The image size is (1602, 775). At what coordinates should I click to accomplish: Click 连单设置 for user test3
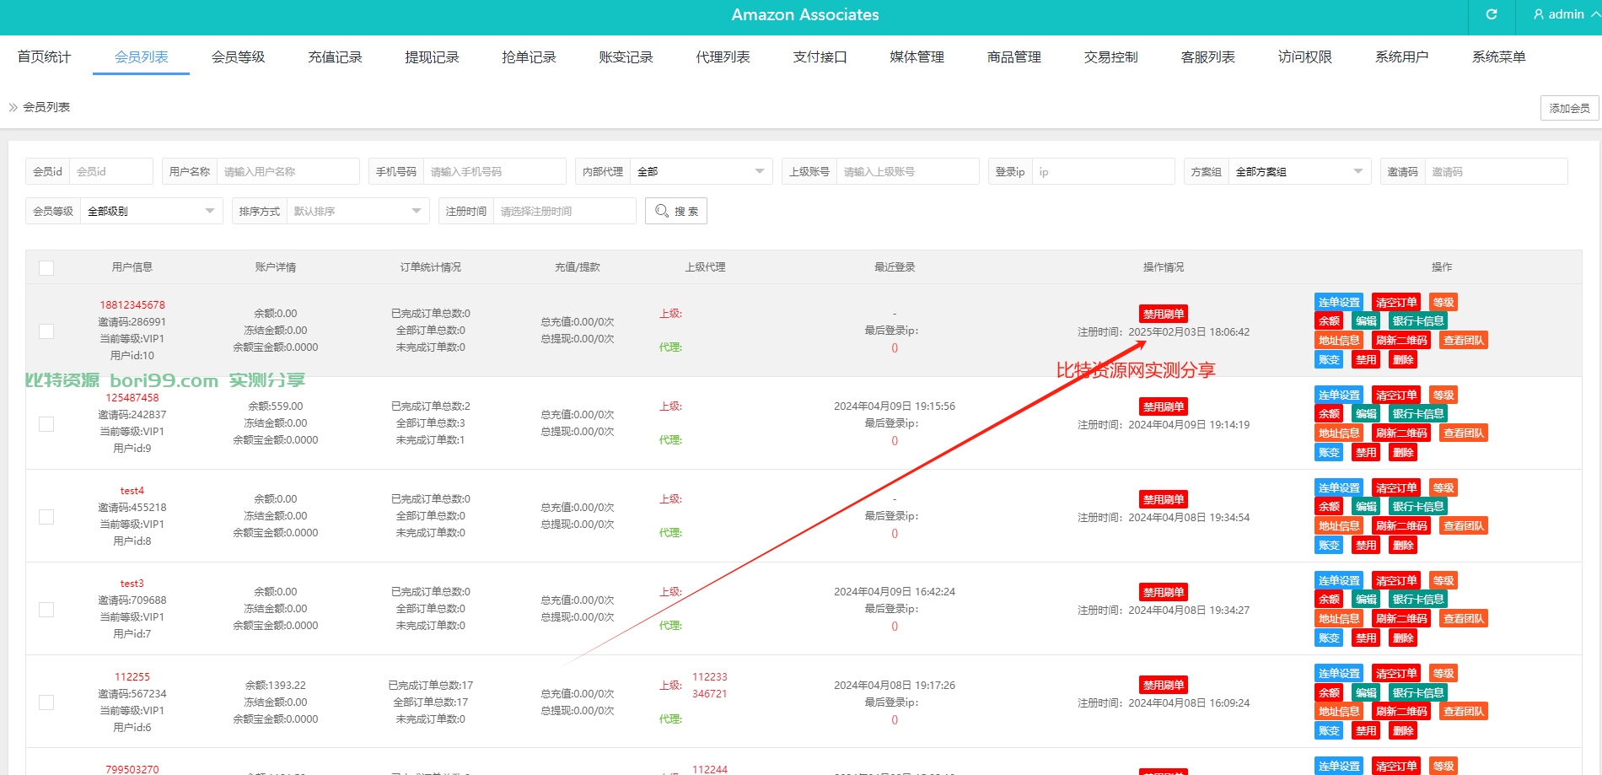1339,580
